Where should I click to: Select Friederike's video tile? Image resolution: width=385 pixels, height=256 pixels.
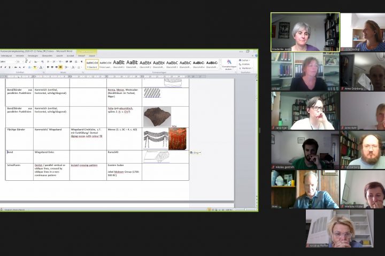coord(305,32)
